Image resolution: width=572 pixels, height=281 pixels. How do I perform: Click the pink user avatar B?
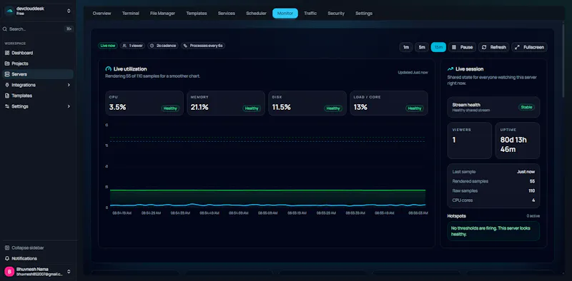9,272
